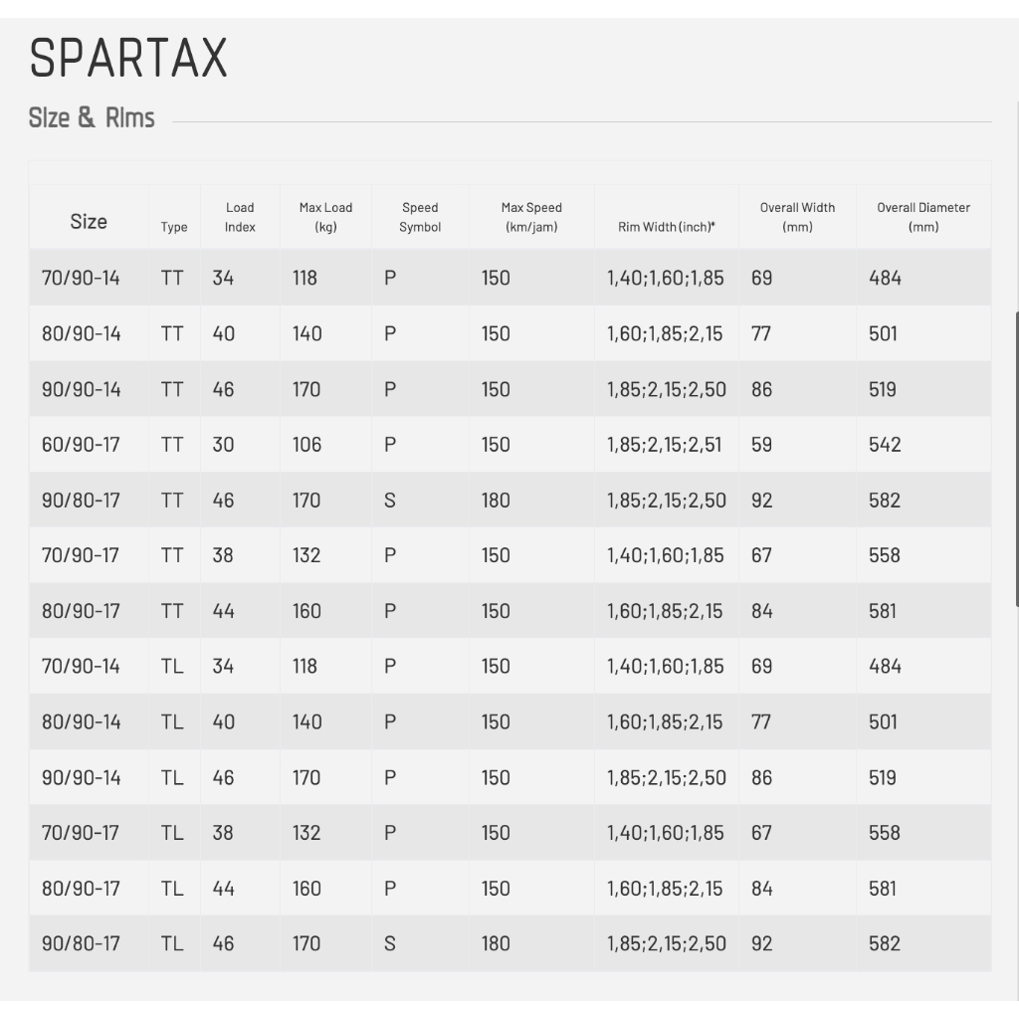Click the 90/80-17 size in the TL row
The height and width of the screenshot is (1019, 1019).
click(x=81, y=943)
